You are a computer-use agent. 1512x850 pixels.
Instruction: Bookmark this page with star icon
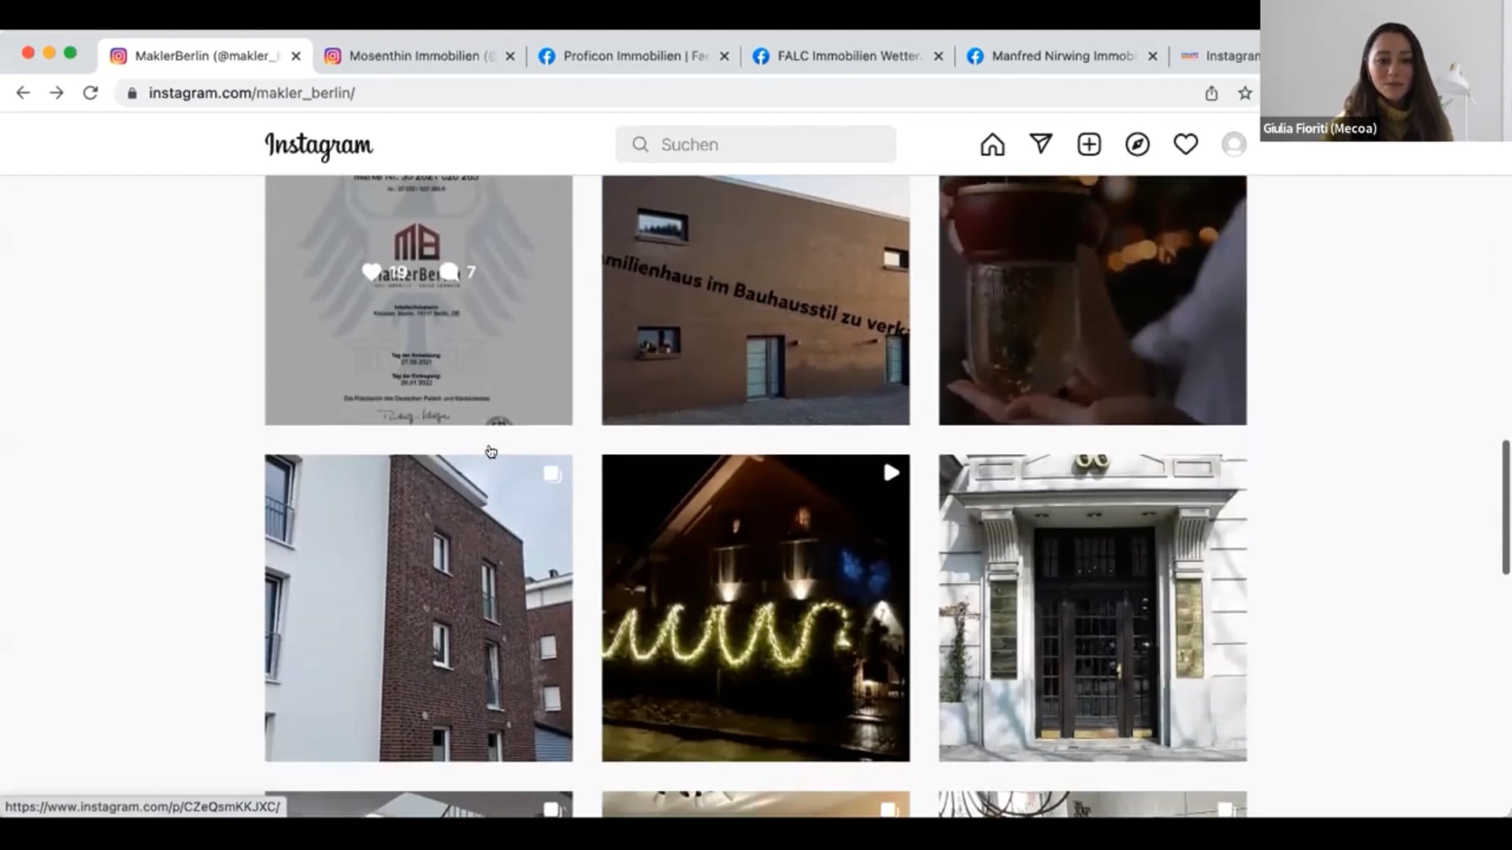(1245, 93)
